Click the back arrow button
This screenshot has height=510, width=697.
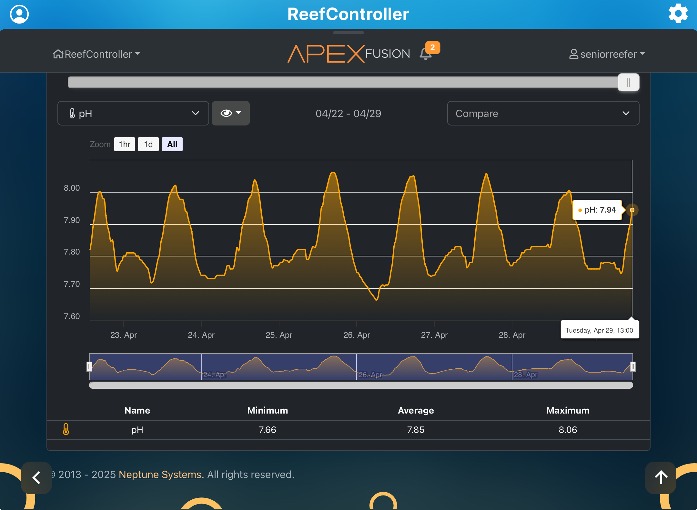[36, 478]
